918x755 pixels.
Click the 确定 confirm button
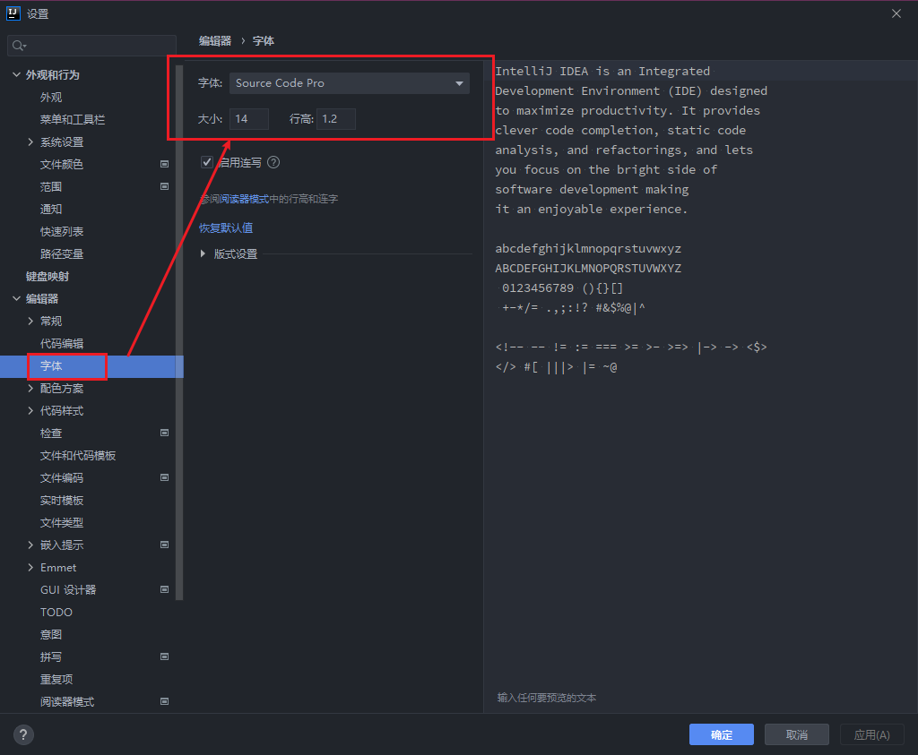tap(722, 734)
